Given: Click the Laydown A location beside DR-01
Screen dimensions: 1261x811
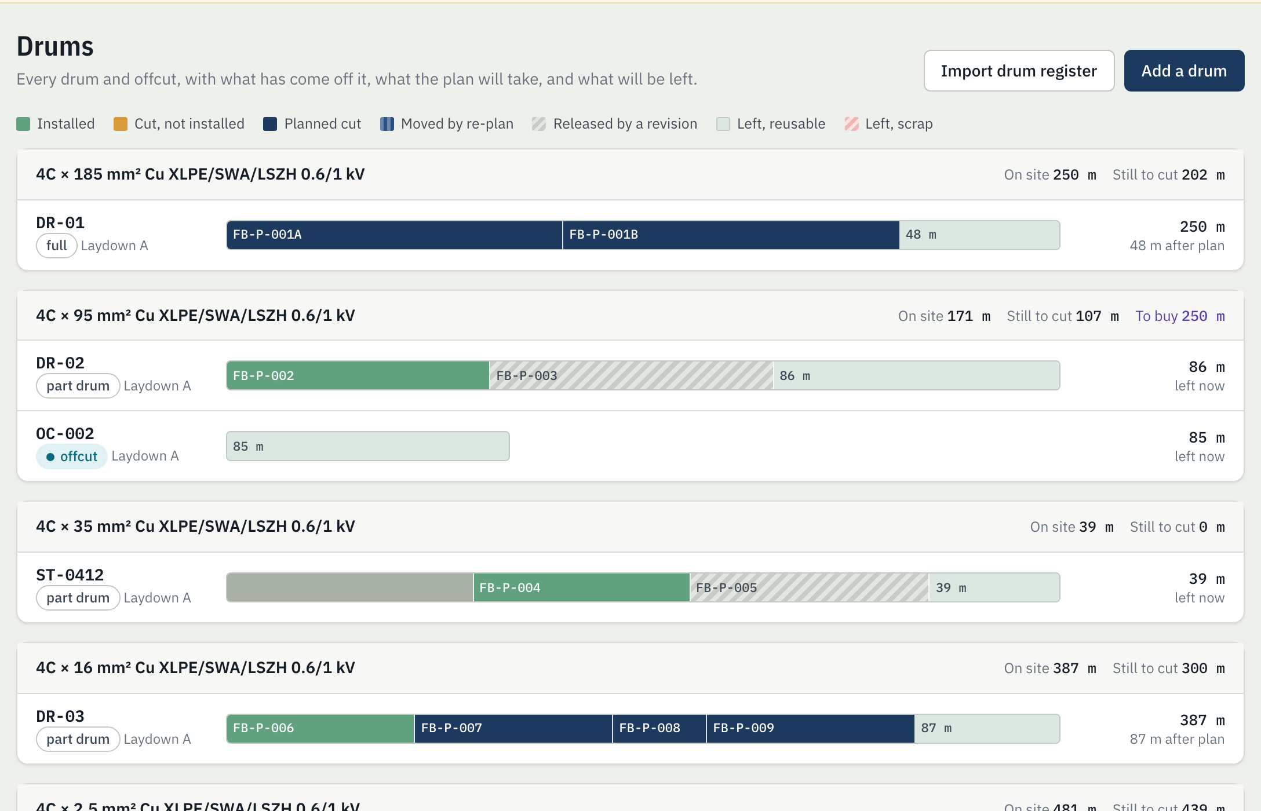Looking at the screenshot, I should click(x=115, y=246).
